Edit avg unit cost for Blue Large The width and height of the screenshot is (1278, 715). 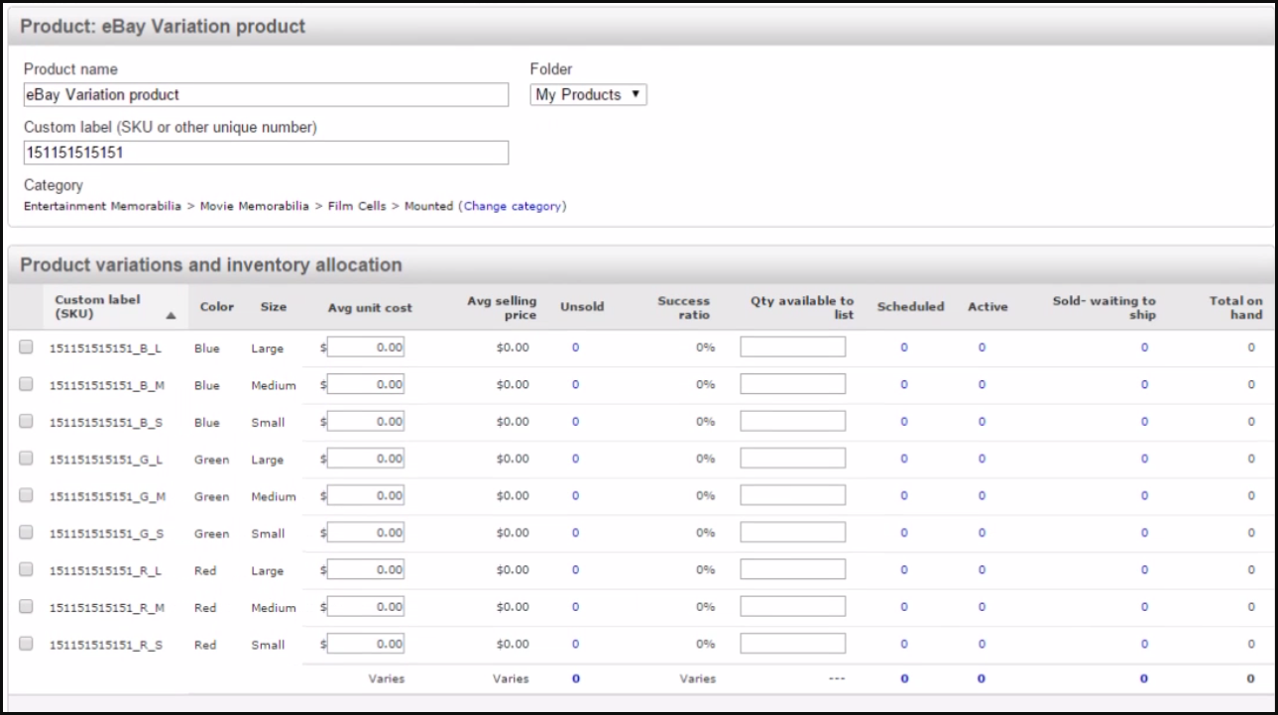pos(366,347)
